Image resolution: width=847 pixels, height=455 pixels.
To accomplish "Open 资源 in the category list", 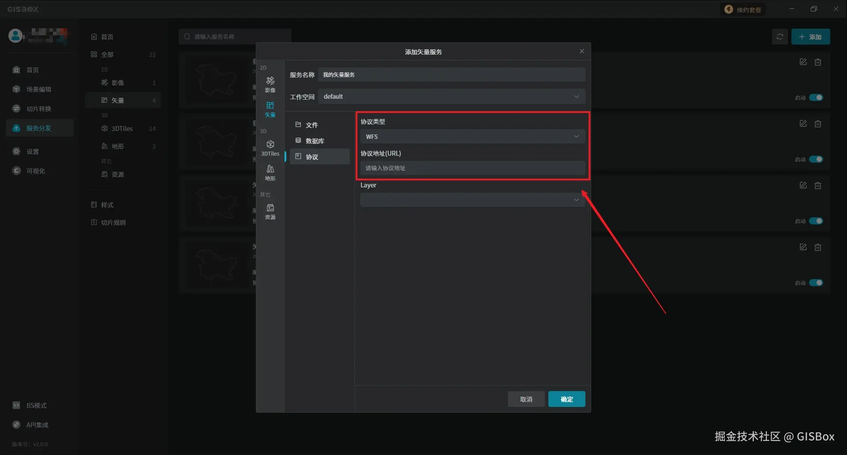I will click(123, 175).
